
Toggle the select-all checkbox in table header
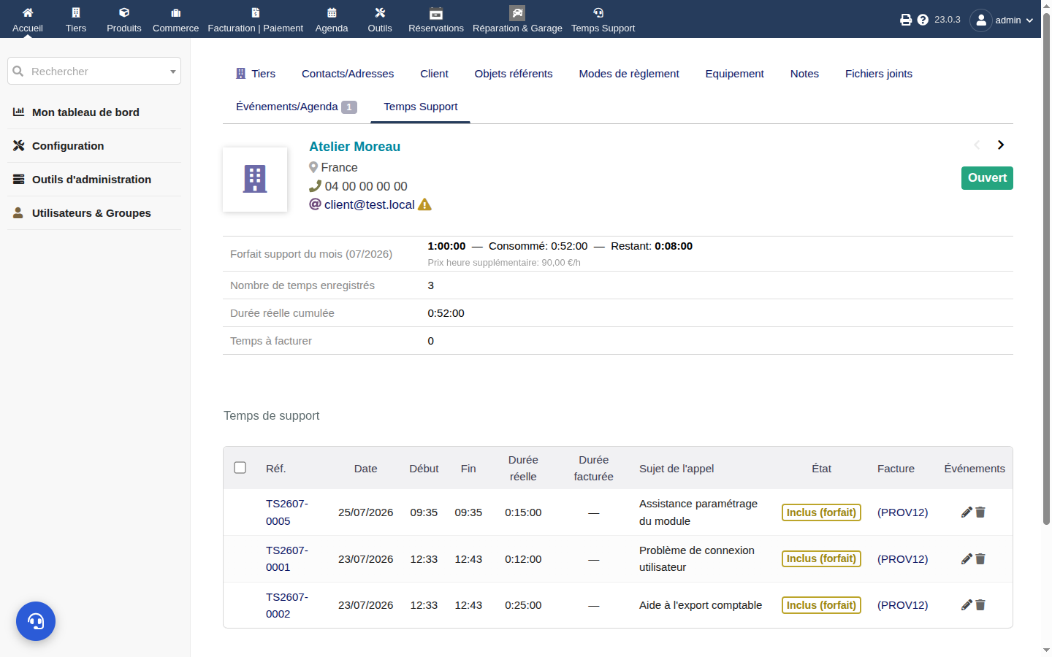pos(240,467)
